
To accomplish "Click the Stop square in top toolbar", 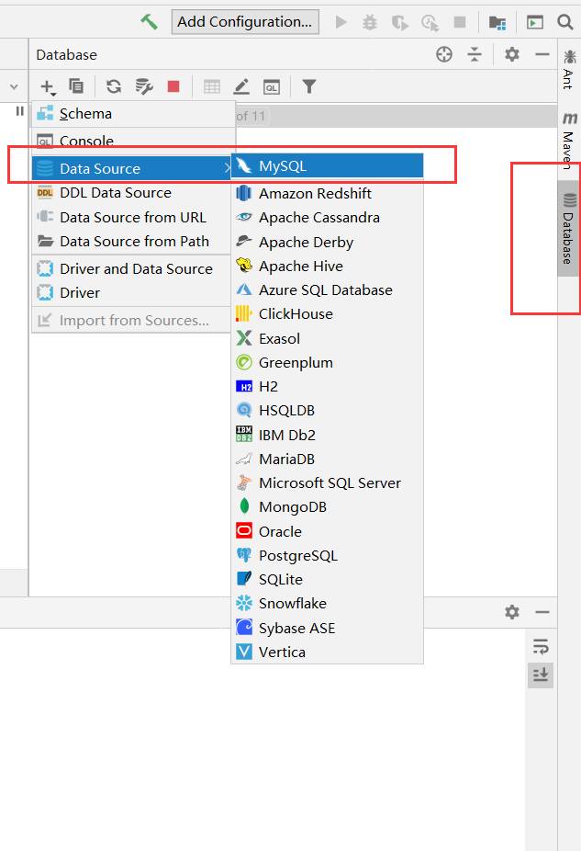I will click(460, 22).
